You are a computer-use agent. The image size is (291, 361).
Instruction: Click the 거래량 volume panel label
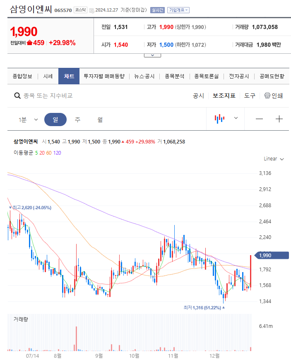[x=21, y=319]
